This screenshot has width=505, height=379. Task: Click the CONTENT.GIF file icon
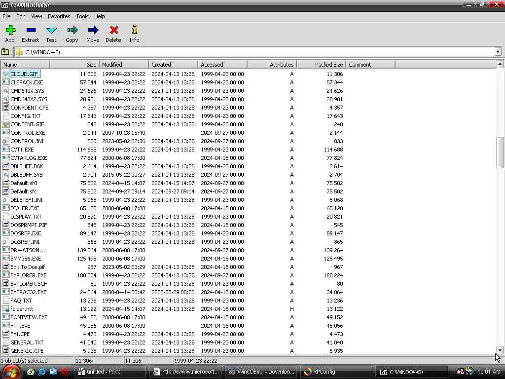5,124
